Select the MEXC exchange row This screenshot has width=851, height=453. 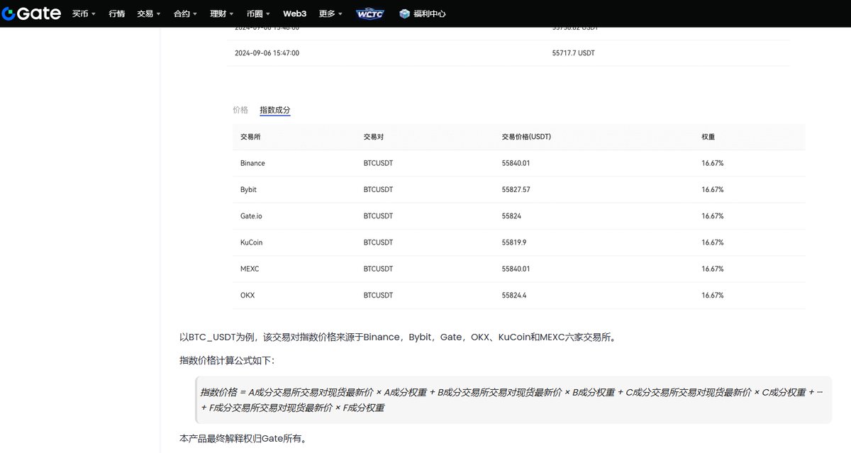(x=519, y=269)
